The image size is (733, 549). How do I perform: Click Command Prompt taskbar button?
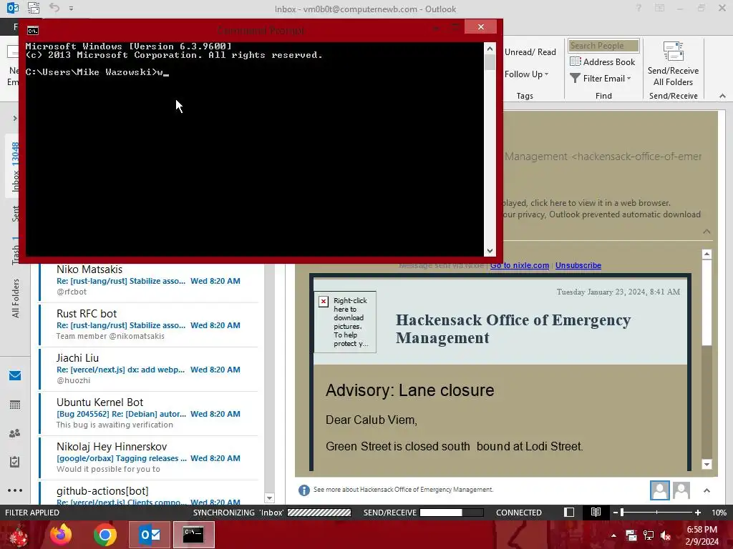pyautogui.click(x=193, y=535)
